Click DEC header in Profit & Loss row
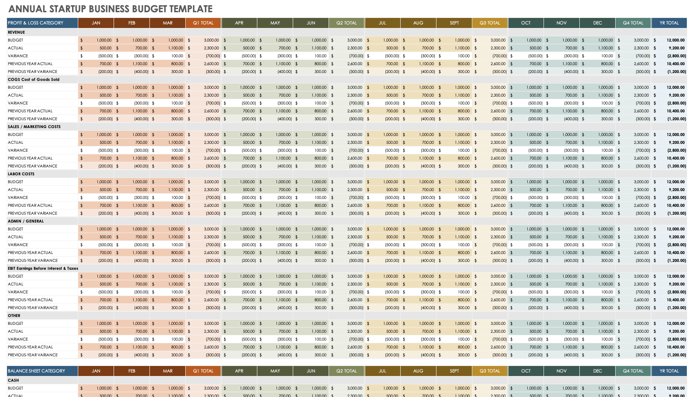 point(598,23)
